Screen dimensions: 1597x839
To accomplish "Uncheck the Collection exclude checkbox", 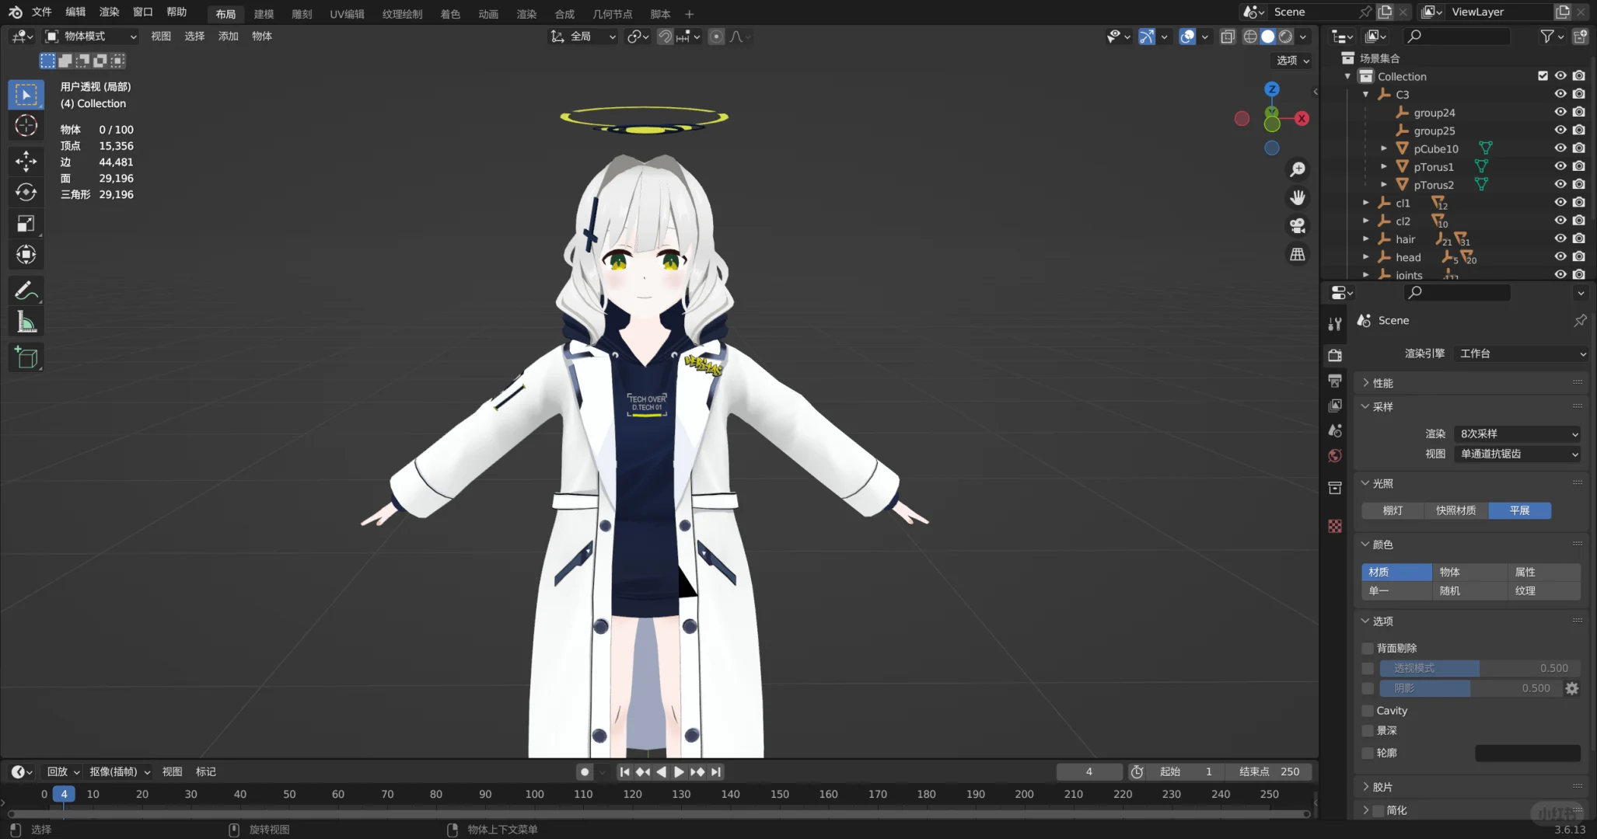I will tap(1543, 76).
